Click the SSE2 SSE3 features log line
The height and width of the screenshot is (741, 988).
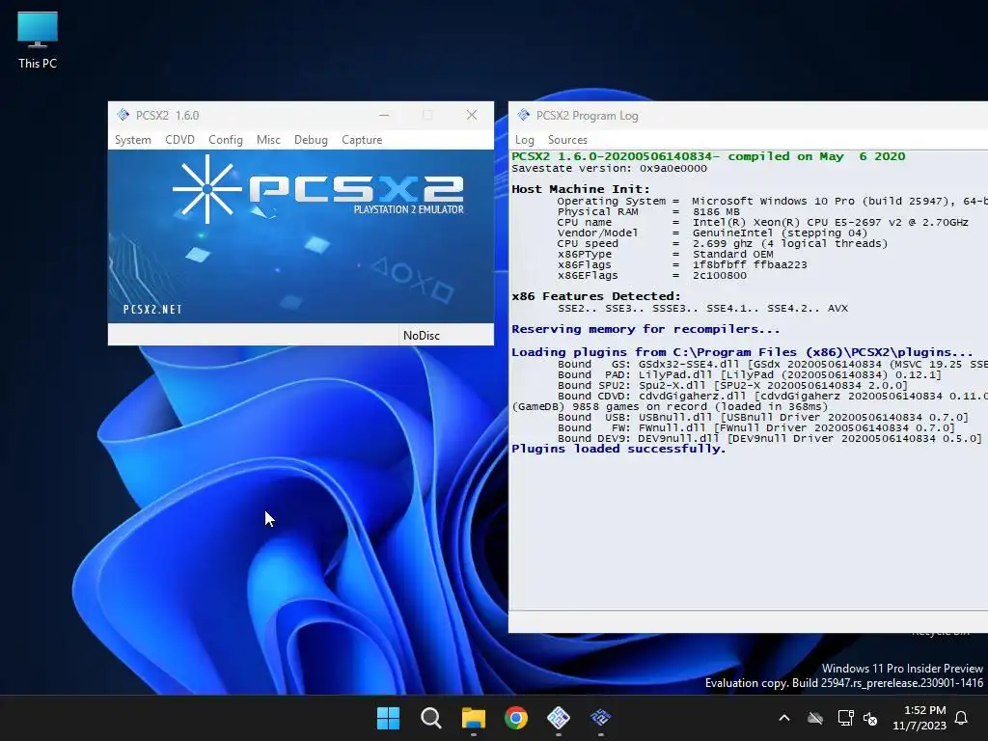coord(702,308)
